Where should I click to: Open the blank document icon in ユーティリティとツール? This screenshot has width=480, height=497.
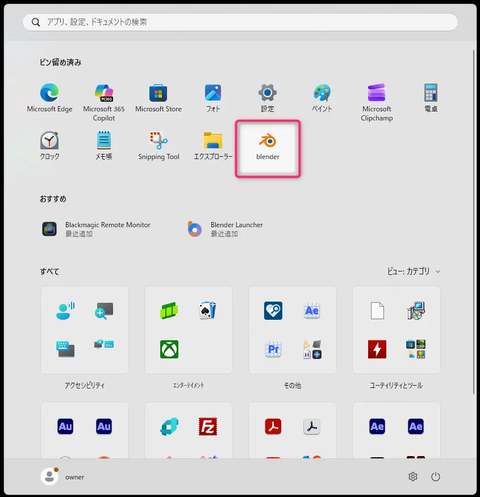click(377, 311)
